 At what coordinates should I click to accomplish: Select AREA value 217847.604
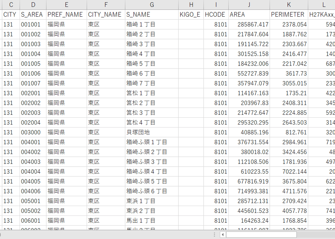click(249, 34)
